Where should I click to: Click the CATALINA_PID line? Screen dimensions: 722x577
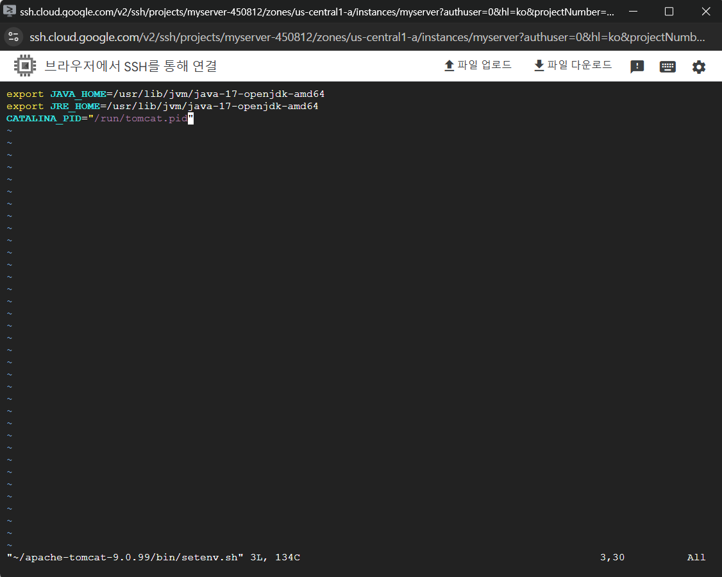tap(96, 118)
